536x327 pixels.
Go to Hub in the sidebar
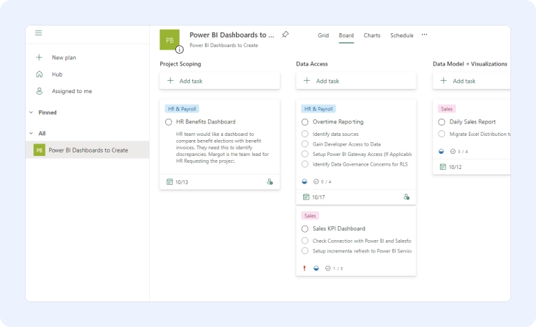(x=57, y=74)
